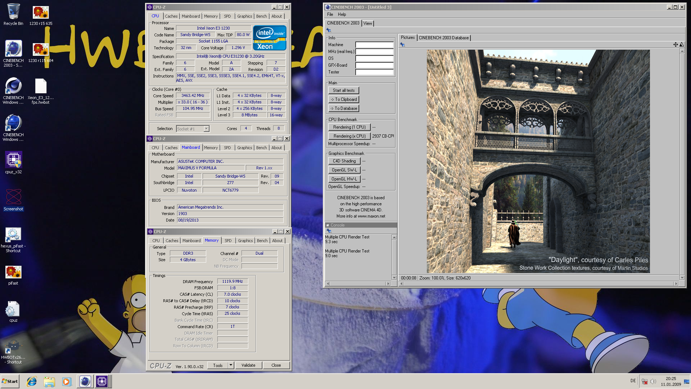Open the Help menu in CINEBENCH
This screenshot has width=691, height=389.
coord(342,14)
